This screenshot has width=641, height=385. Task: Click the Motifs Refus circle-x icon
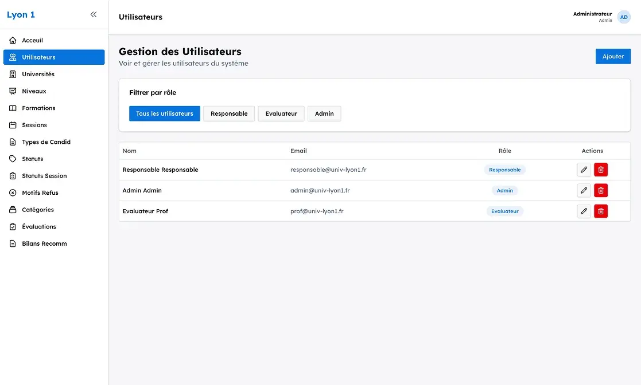coord(13,192)
